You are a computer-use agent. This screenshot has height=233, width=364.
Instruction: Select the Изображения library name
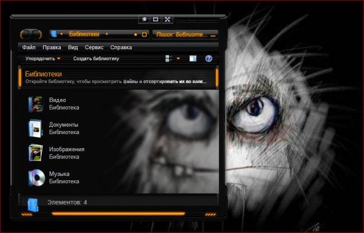point(67,149)
